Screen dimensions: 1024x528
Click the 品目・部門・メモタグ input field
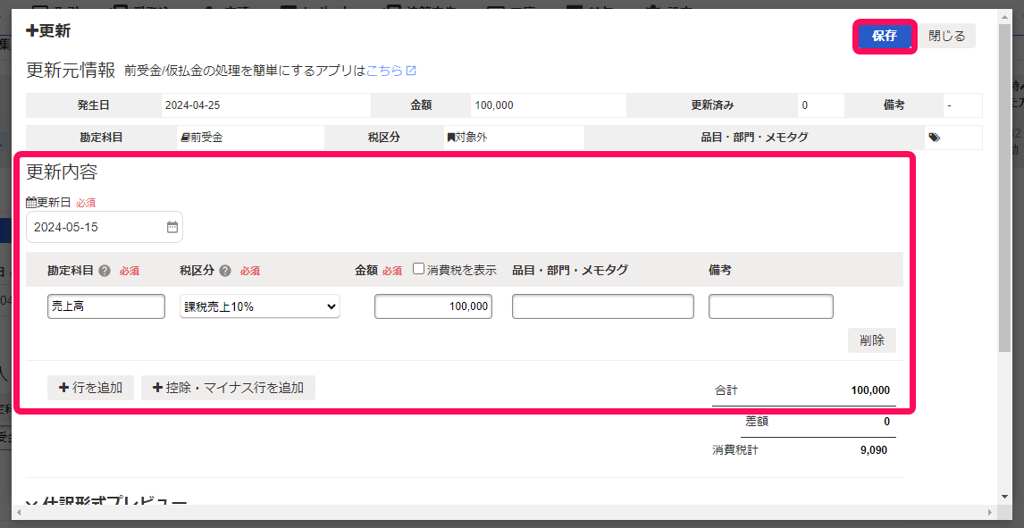click(603, 306)
